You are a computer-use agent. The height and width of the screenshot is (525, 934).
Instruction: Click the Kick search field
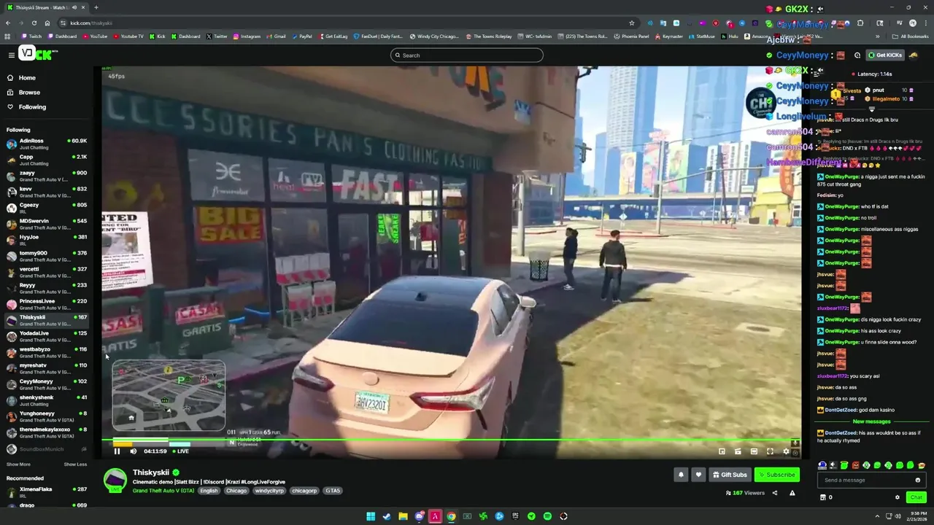point(467,55)
